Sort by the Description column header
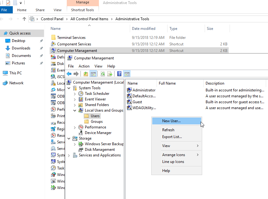Screen dimensions: 268x199 pos(235,83)
